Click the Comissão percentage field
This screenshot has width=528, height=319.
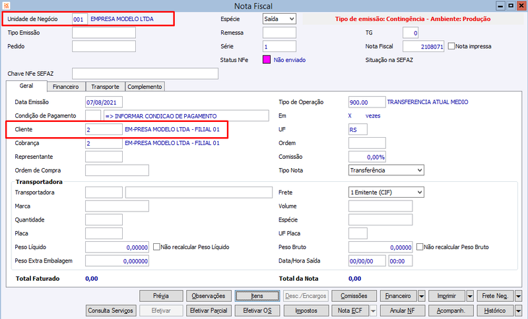tap(367, 157)
